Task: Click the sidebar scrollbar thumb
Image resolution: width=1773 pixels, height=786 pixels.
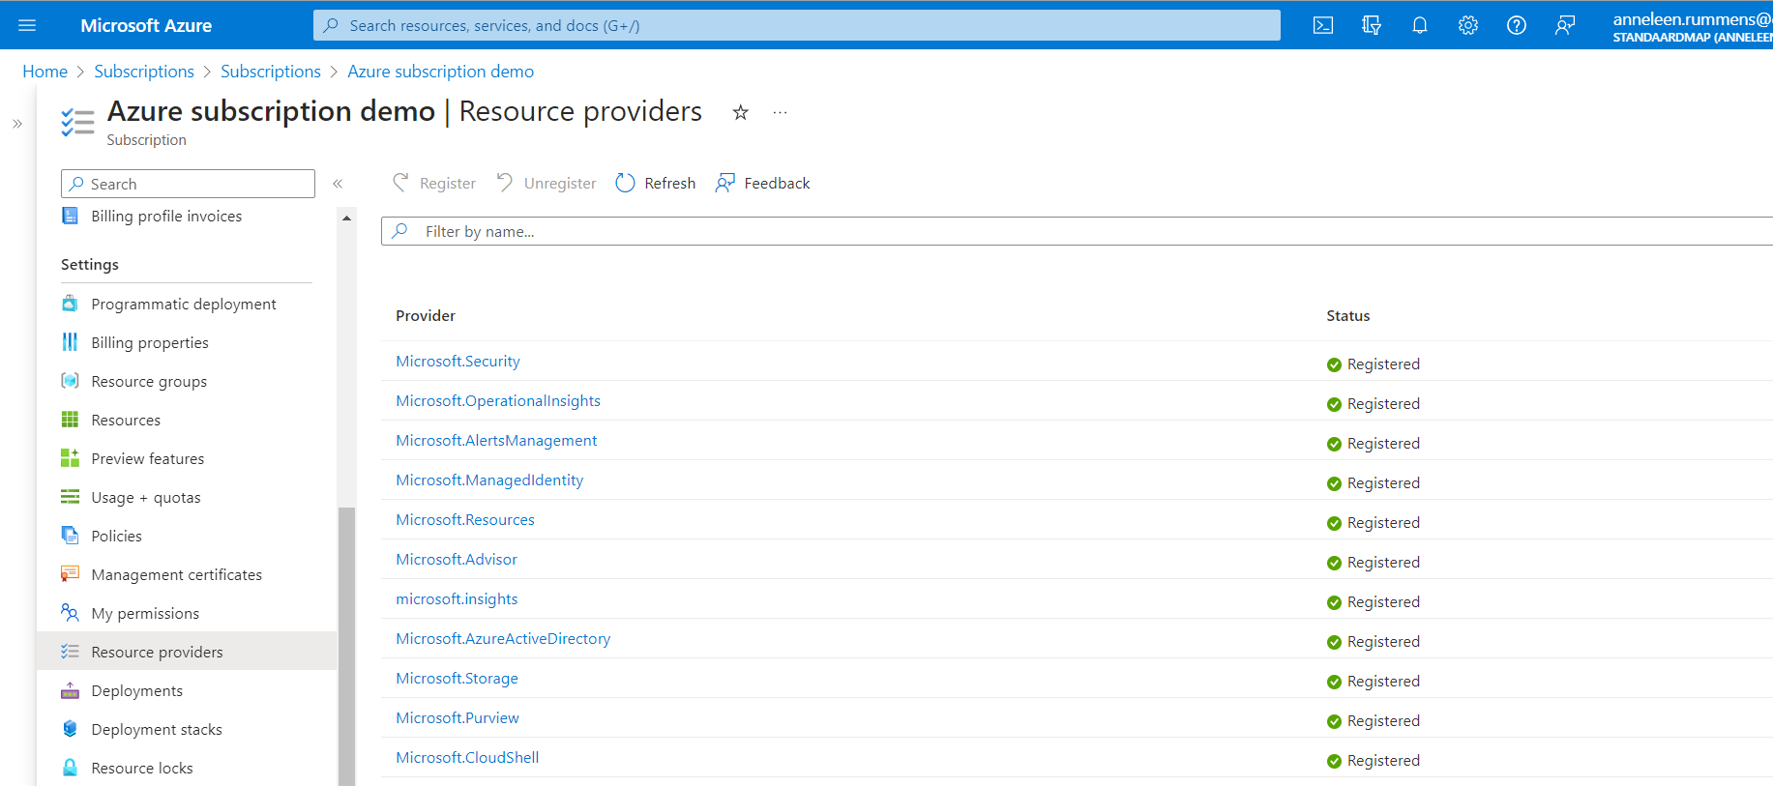Action: [346, 646]
